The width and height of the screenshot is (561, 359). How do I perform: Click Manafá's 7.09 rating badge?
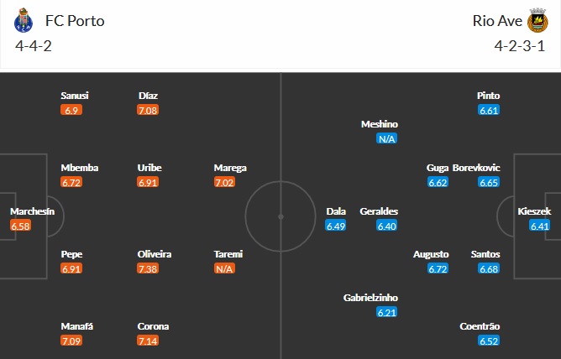pos(72,341)
